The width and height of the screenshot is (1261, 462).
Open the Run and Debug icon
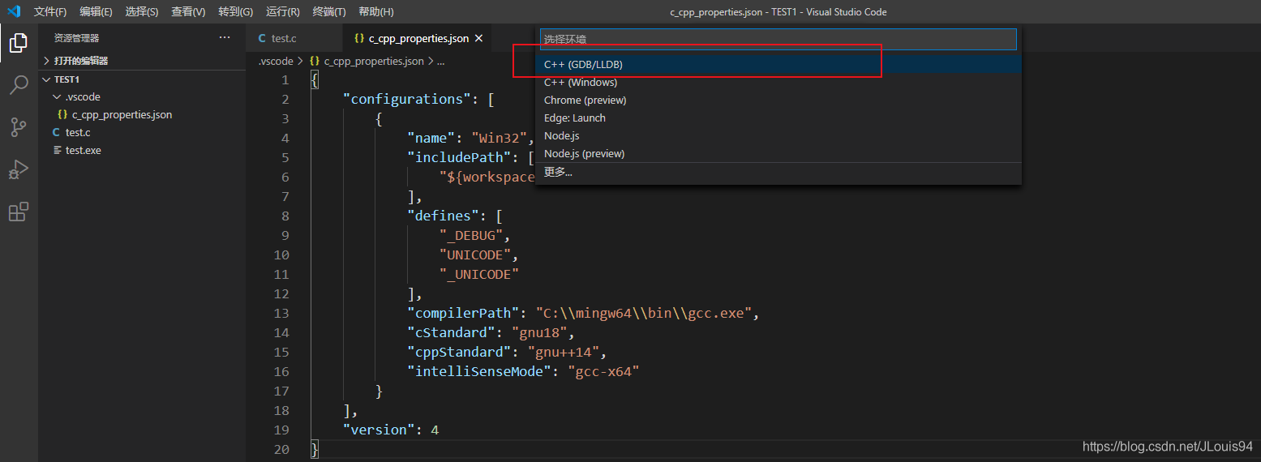(x=19, y=169)
